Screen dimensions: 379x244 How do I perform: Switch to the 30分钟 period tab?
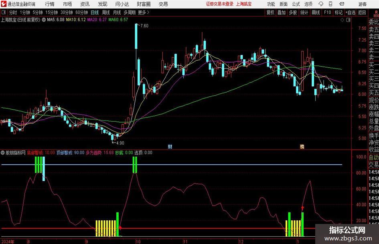67,12
